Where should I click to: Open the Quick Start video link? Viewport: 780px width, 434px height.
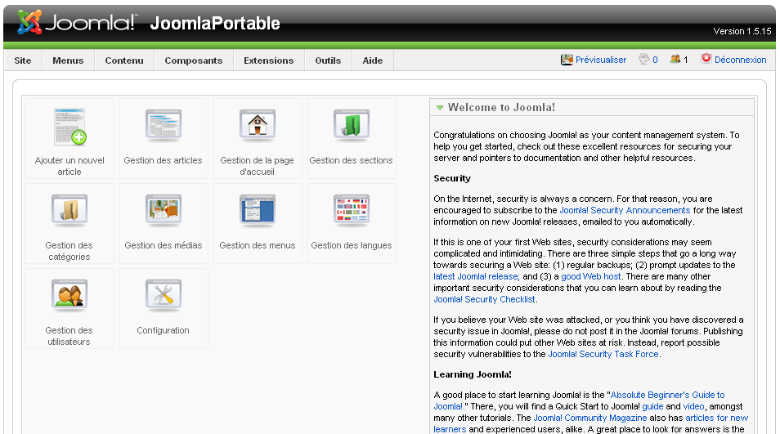[x=693, y=406]
